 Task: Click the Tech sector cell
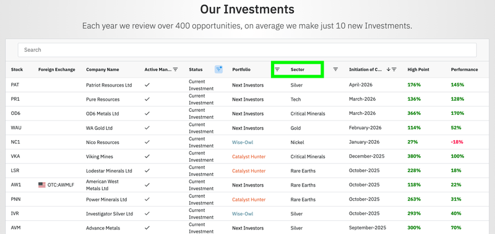(296, 99)
